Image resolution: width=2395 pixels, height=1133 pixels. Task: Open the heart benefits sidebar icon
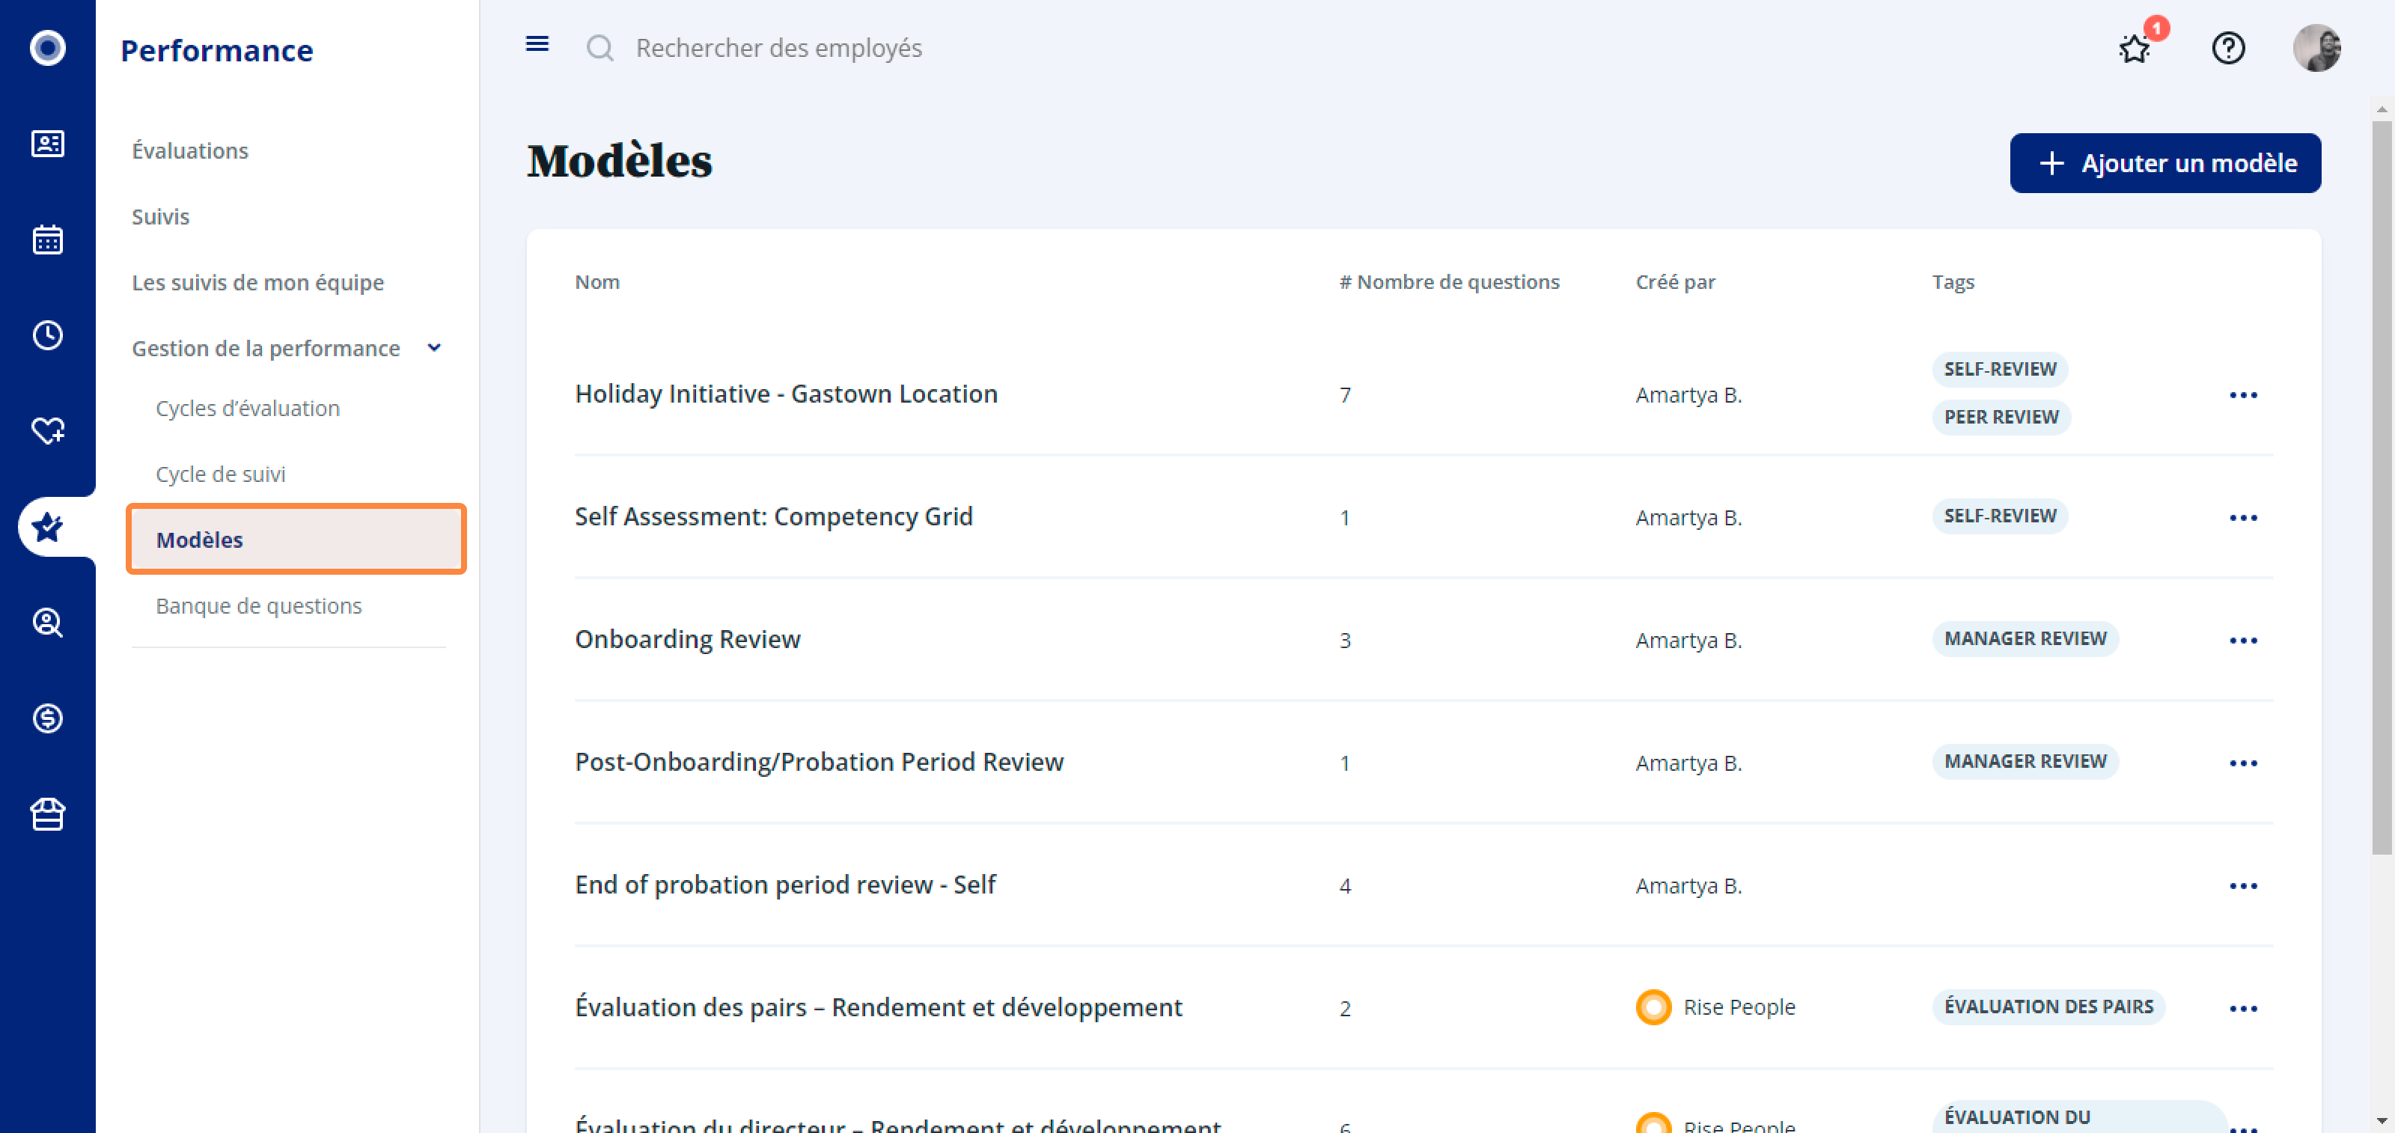point(47,431)
